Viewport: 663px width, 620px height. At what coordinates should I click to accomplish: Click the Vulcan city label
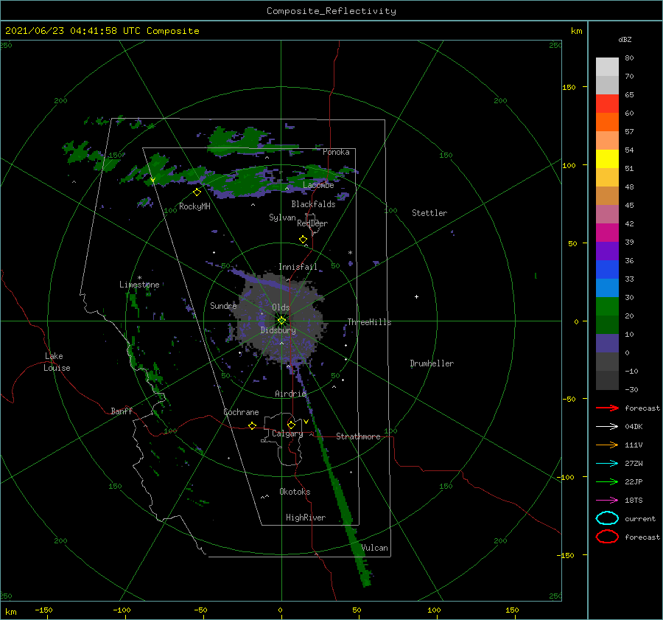(375, 548)
